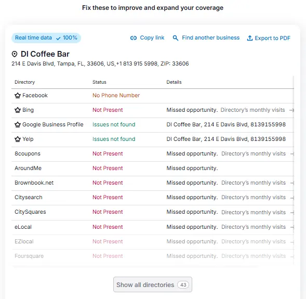Click AroundMe's Missed opportunity text
The image size is (306, 299).
192,168
